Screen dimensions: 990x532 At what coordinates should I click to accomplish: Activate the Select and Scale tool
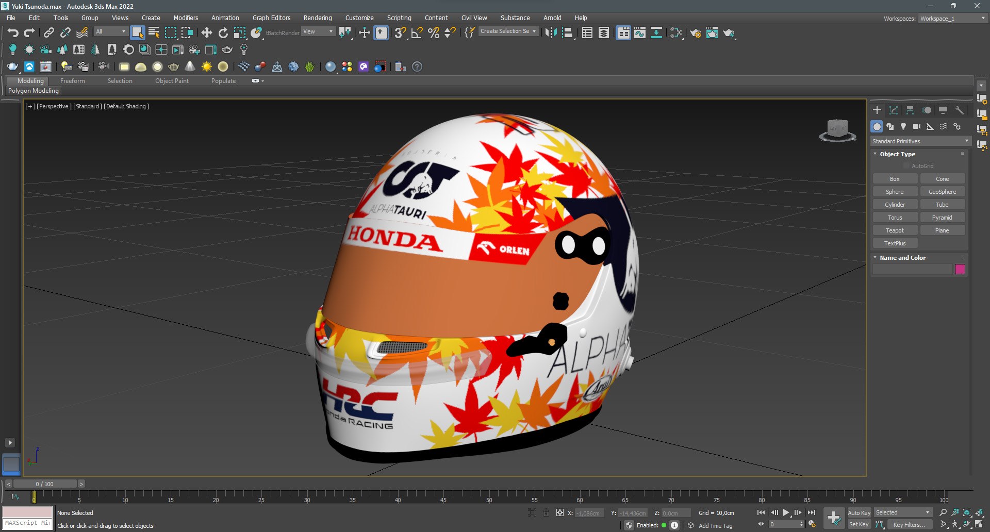coord(240,33)
